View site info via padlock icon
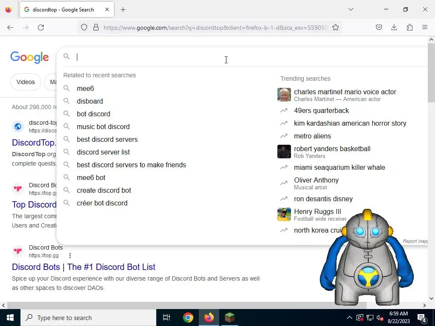435x326 pixels. pos(96,27)
